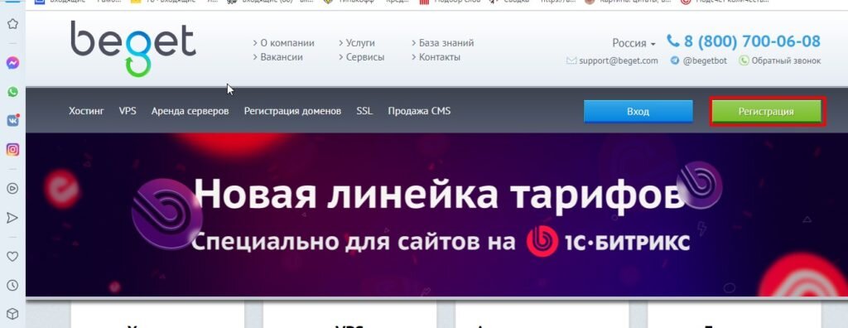
Task: Click the Специально для сайтов на text
Action: point(353,242)
